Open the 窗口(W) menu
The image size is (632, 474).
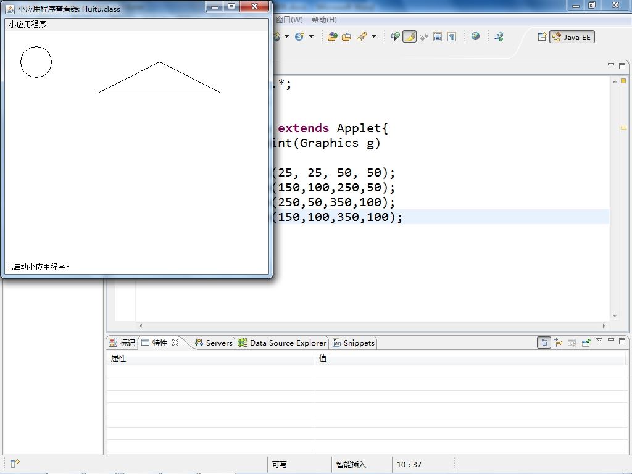289,19
